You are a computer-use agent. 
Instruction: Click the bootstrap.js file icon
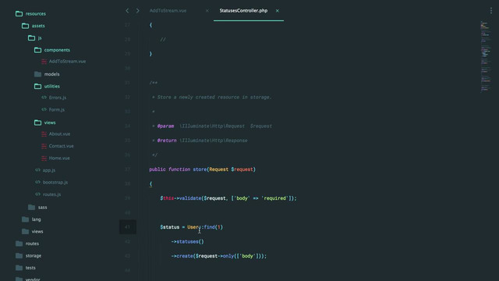37,182
